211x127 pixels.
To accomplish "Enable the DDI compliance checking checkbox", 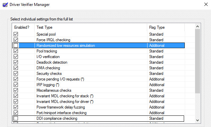I will point(16,118).
